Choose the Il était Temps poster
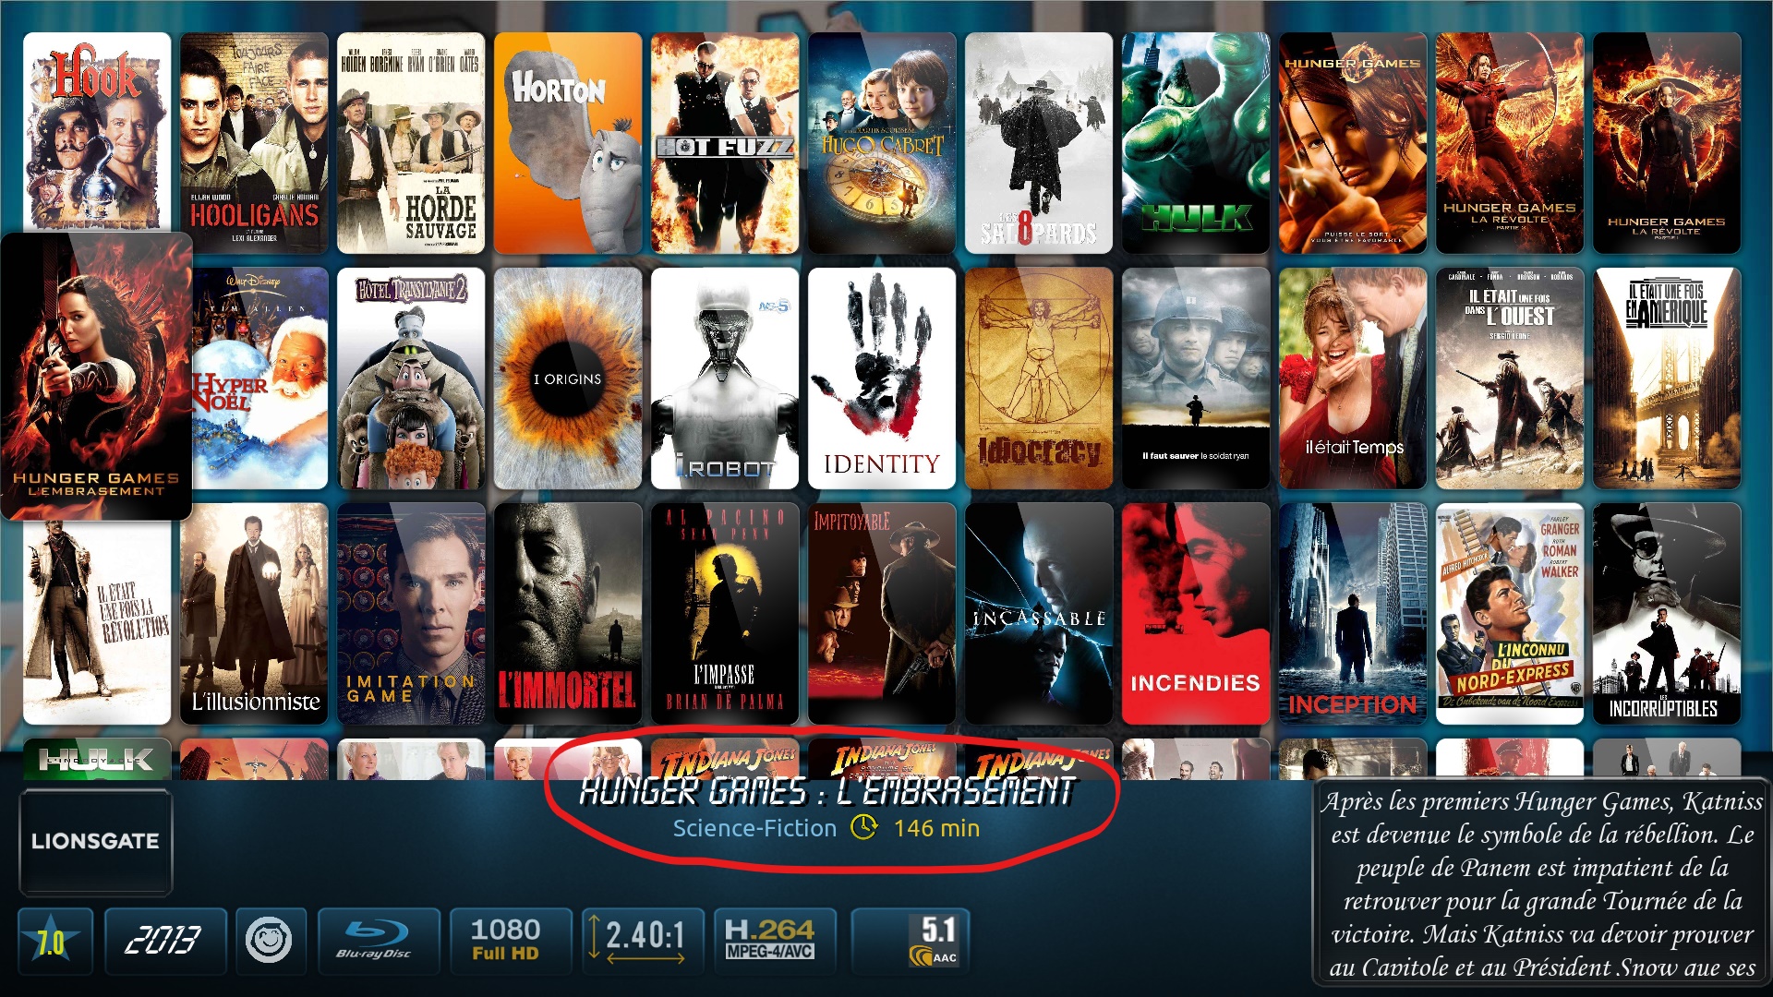This screenshot has height=997, width=1773. pyautogui.click(x=1353, y=378)
